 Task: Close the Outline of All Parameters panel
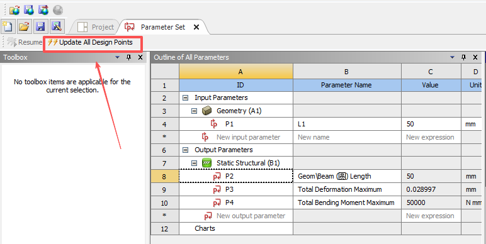[x=475, y=57]
